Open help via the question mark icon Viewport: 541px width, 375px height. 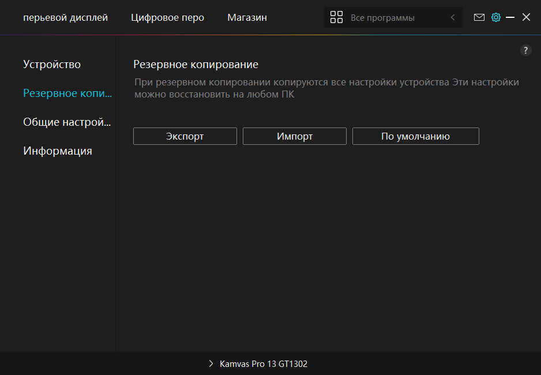pos(525,50)
